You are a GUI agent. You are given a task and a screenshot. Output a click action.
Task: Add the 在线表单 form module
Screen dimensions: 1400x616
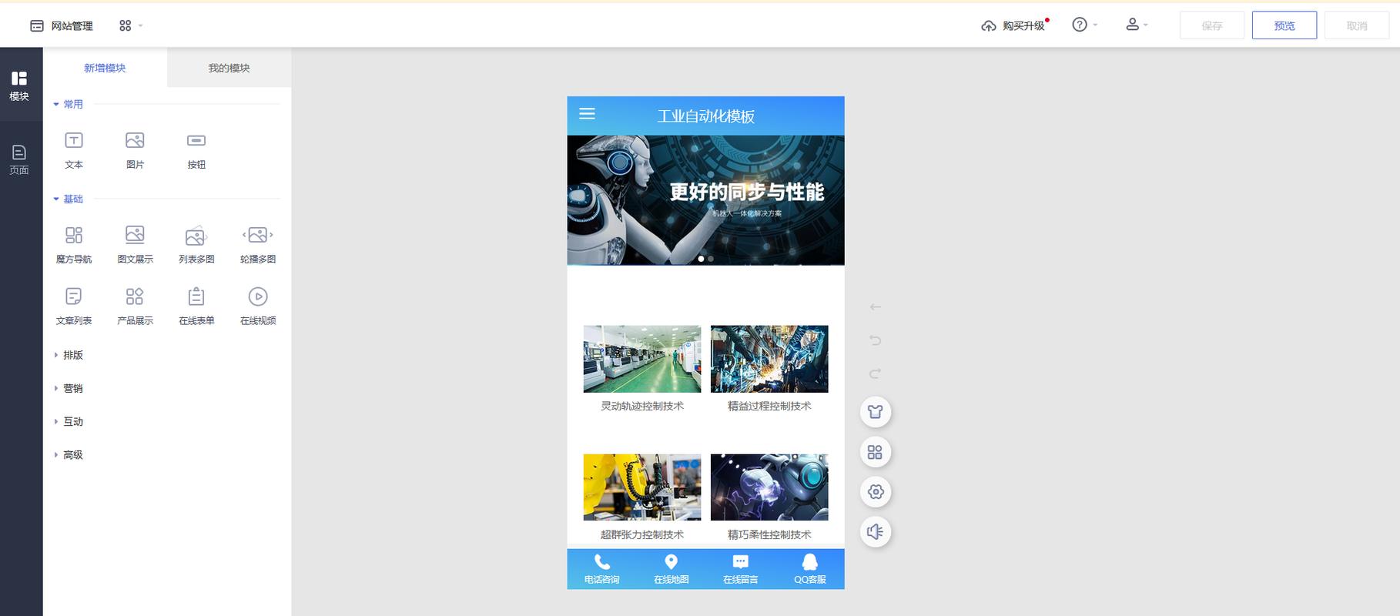coord(196,306)
